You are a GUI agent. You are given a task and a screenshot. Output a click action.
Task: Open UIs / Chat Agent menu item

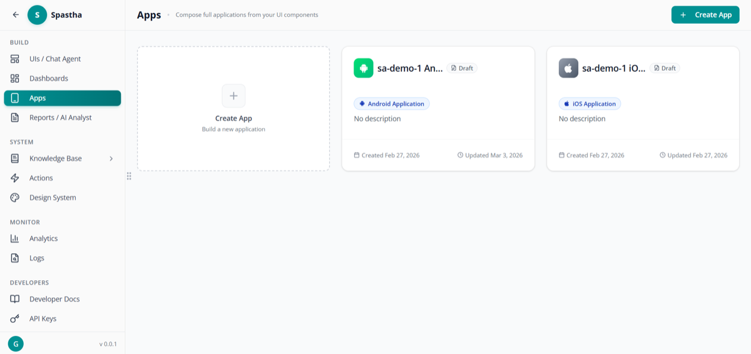coord(63,59)
